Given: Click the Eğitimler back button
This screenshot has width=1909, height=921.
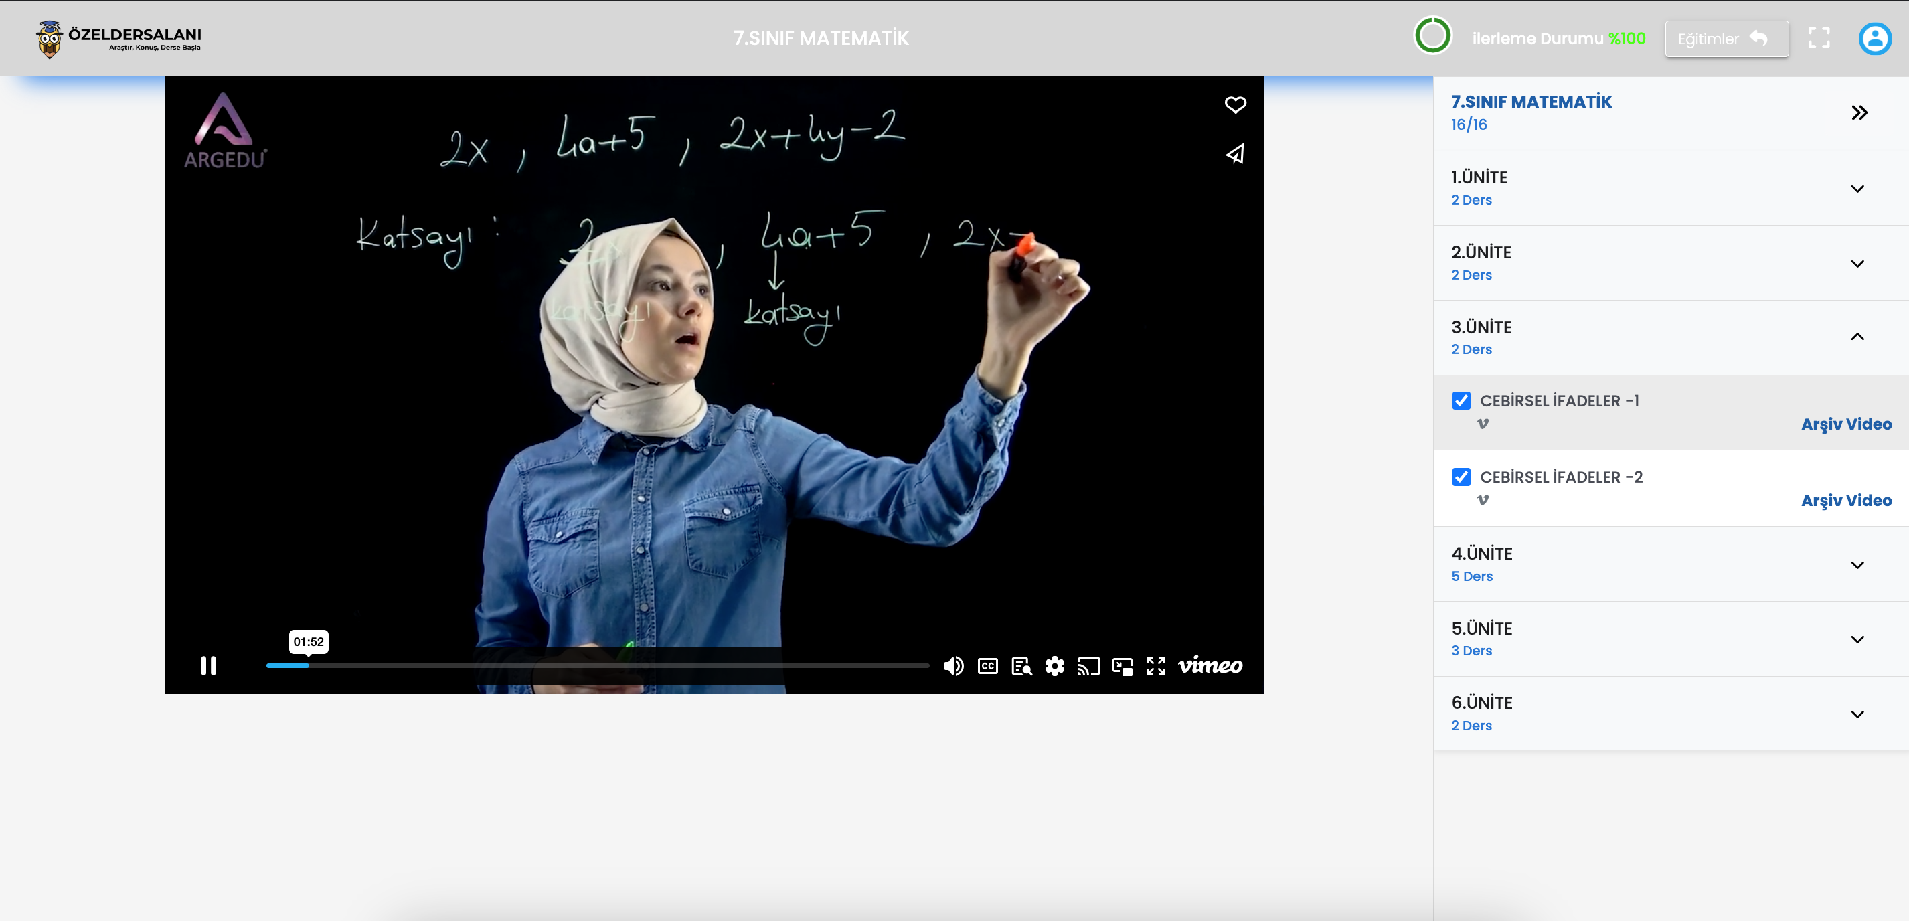Looking at the screenshot, I should pos(1726,39).
